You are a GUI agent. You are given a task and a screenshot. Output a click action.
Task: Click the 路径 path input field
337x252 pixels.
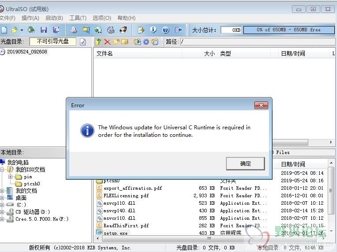257,42
